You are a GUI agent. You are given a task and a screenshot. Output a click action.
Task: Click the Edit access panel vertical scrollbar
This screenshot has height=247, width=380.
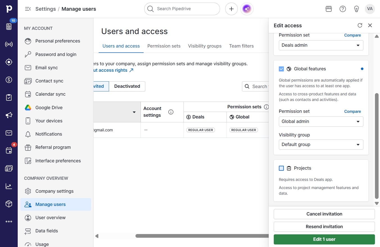377,146
